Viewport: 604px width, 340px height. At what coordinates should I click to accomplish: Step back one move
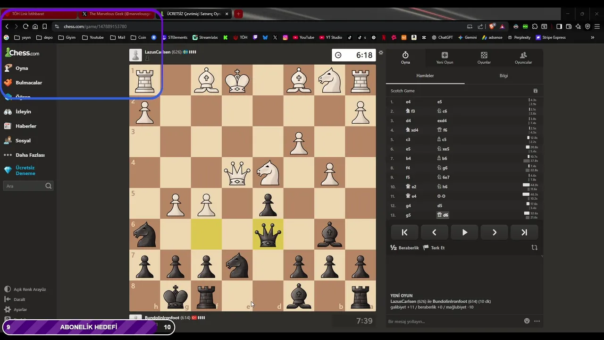tap(434, 232)
